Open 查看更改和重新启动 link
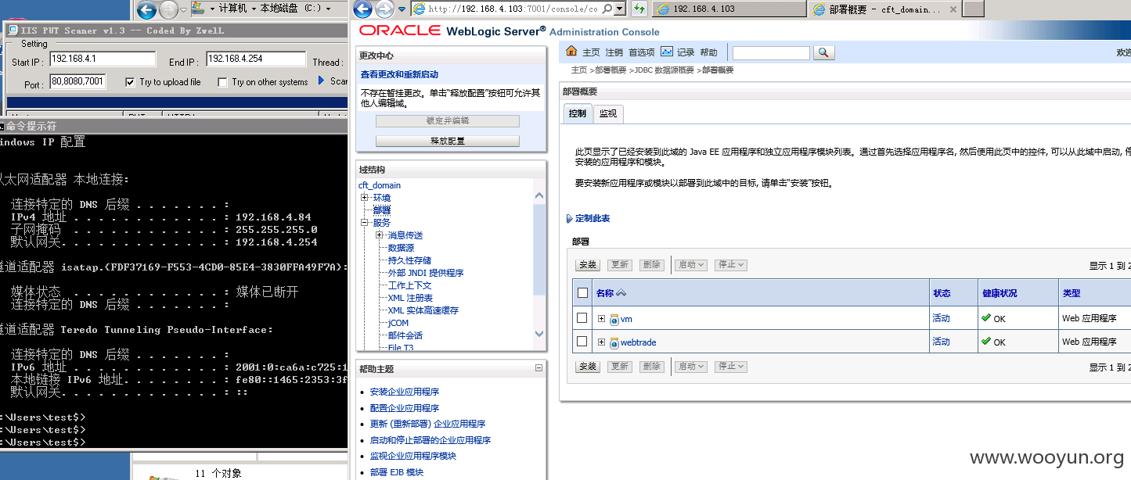This screenshot has height=480, width=1131. [x=399, y=74]
